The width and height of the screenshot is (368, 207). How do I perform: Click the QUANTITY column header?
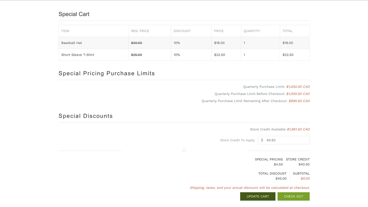[x=252, y=31]
